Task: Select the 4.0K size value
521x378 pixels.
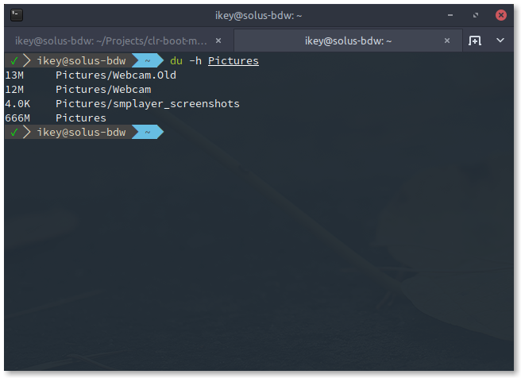Action: click(17, 104)
